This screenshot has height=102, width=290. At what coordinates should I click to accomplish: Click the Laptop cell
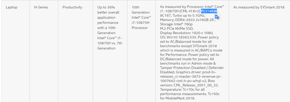pos(11,7)
